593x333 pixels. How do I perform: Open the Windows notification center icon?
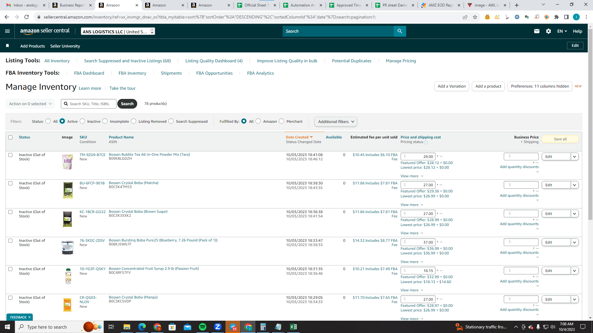583,327
